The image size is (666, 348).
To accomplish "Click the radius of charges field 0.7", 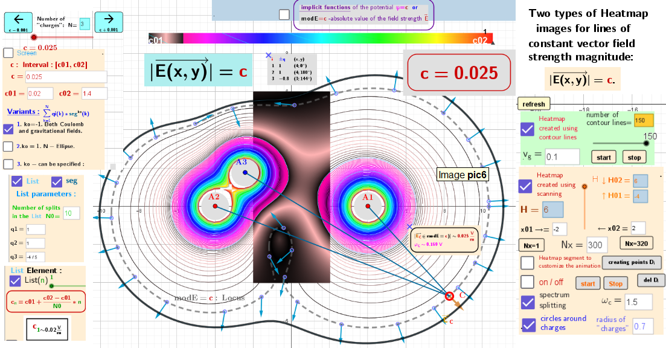I will 642,326.
